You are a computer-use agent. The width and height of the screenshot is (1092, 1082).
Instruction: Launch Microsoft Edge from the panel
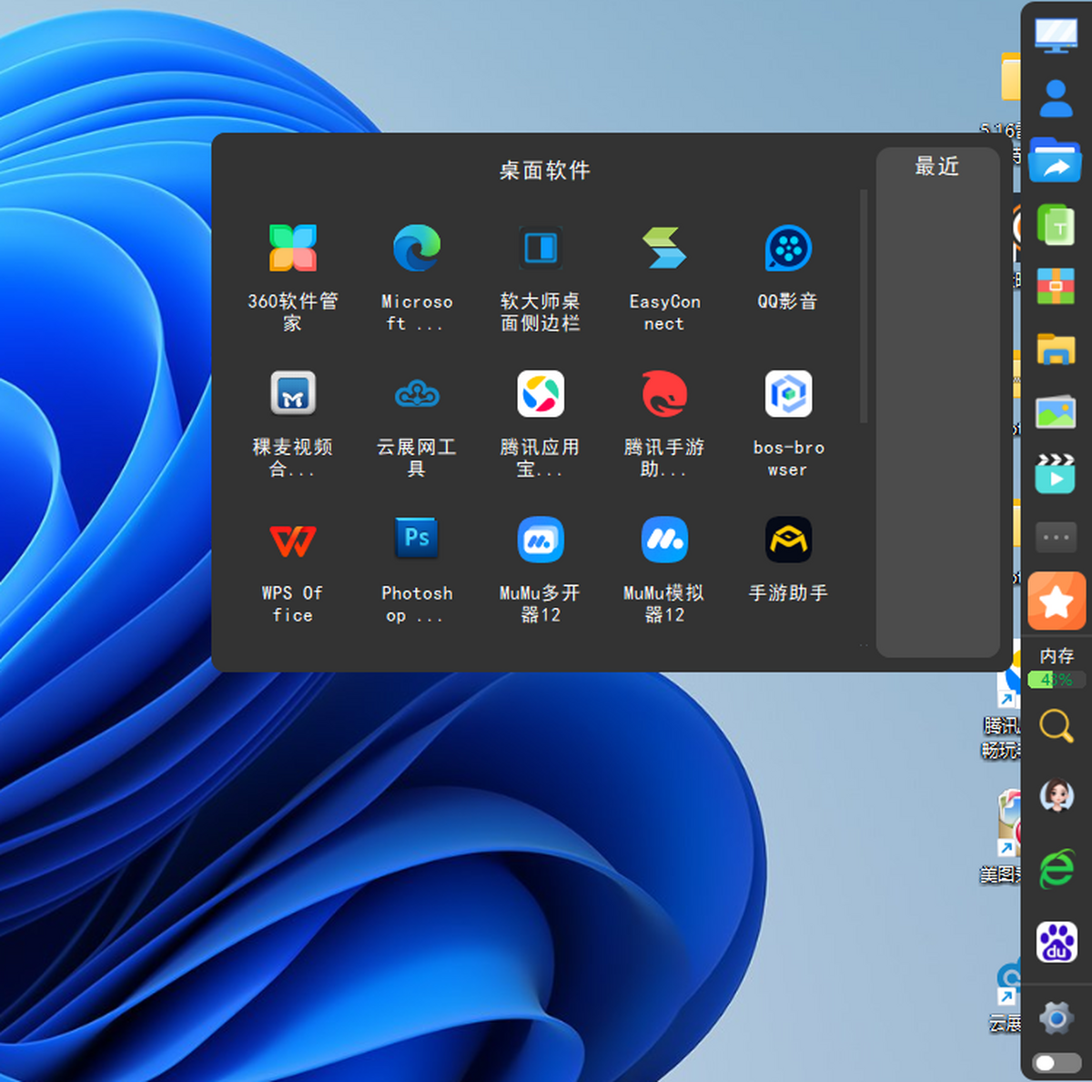(417, 248)
